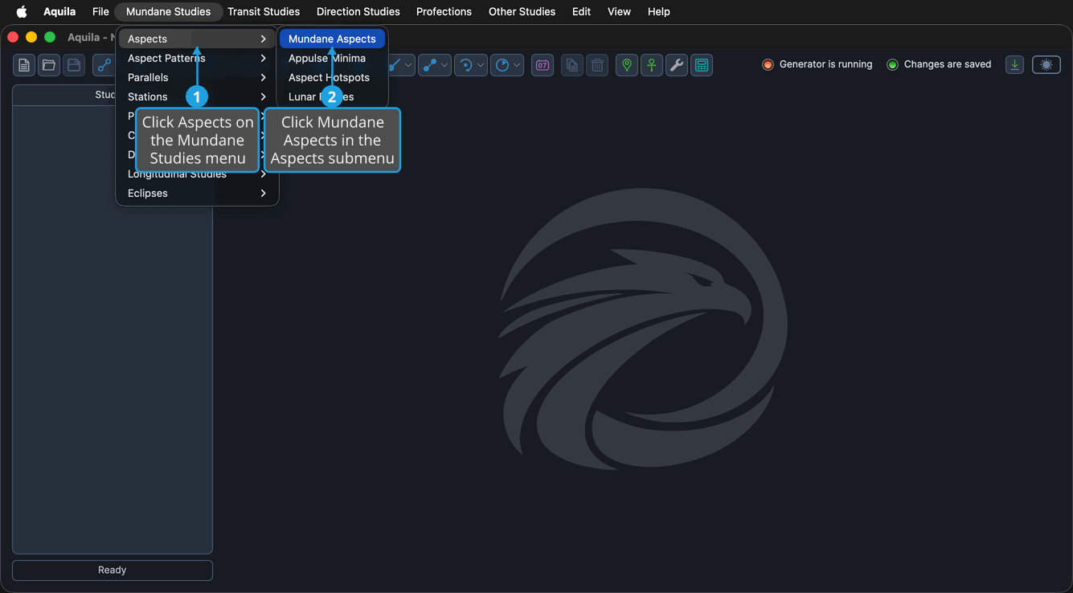
Task: Click the new document toolbar icon
Action: click(x=24, y=65)
